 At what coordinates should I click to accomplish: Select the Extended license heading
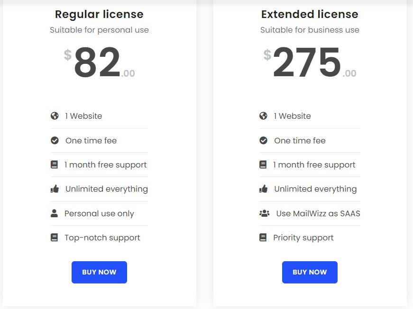pos(310,14)
